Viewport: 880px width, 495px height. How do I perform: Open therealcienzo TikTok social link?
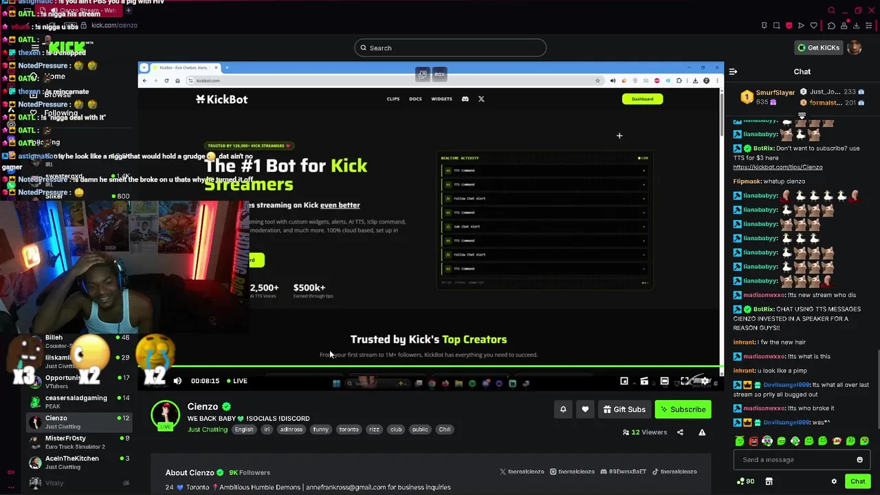point(674,472)
